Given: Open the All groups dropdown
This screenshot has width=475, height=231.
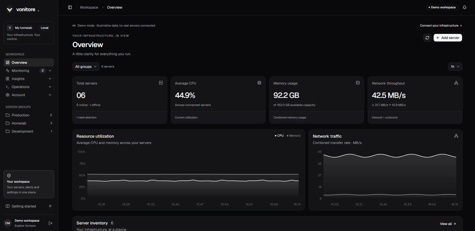Looking at the screenshot, I should coord(86,67).
